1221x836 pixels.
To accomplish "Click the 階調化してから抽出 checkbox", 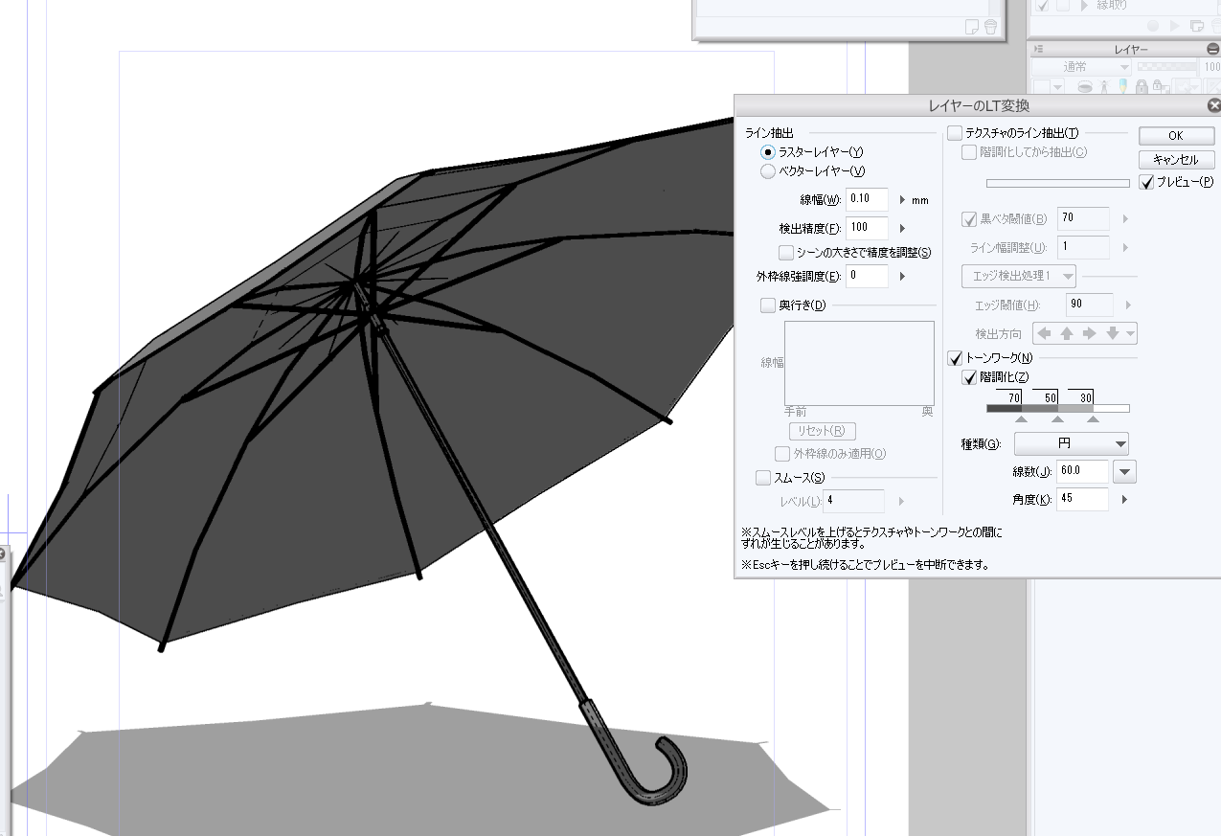I will tap(969, 152).
